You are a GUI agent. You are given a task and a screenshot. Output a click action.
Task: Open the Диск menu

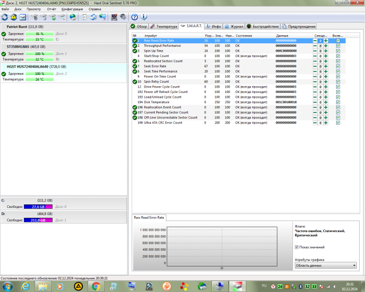click(x=18, y=9)
